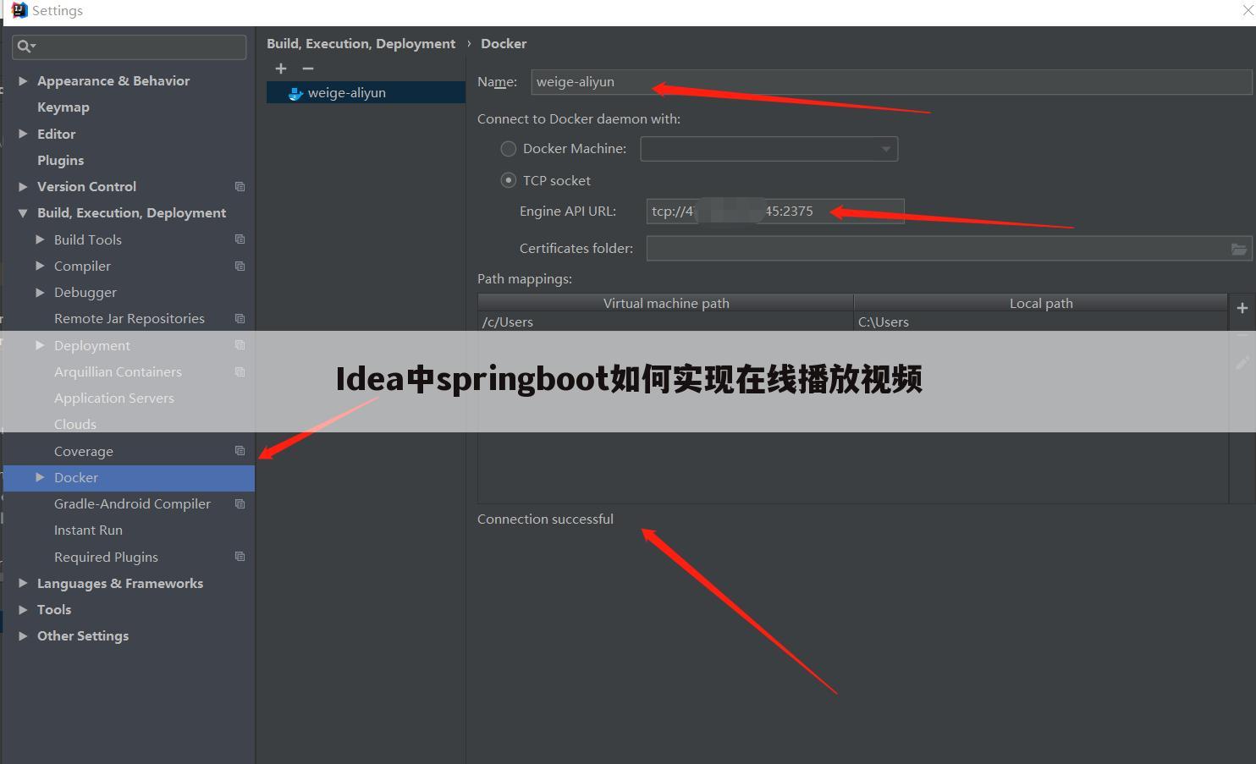Add a path mapping with plus button
Screen dimensions: 1256x764
[x=1242, y=308]
